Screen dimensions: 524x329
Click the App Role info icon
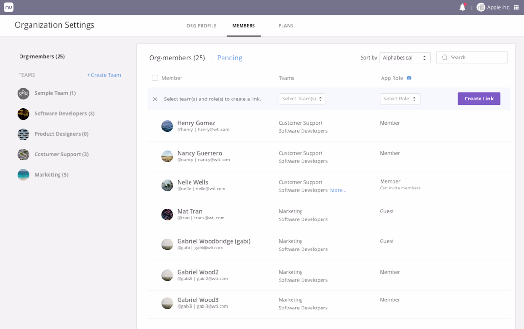409,78
